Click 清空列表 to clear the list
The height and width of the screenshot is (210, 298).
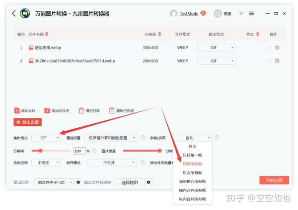tap(89, 110)
